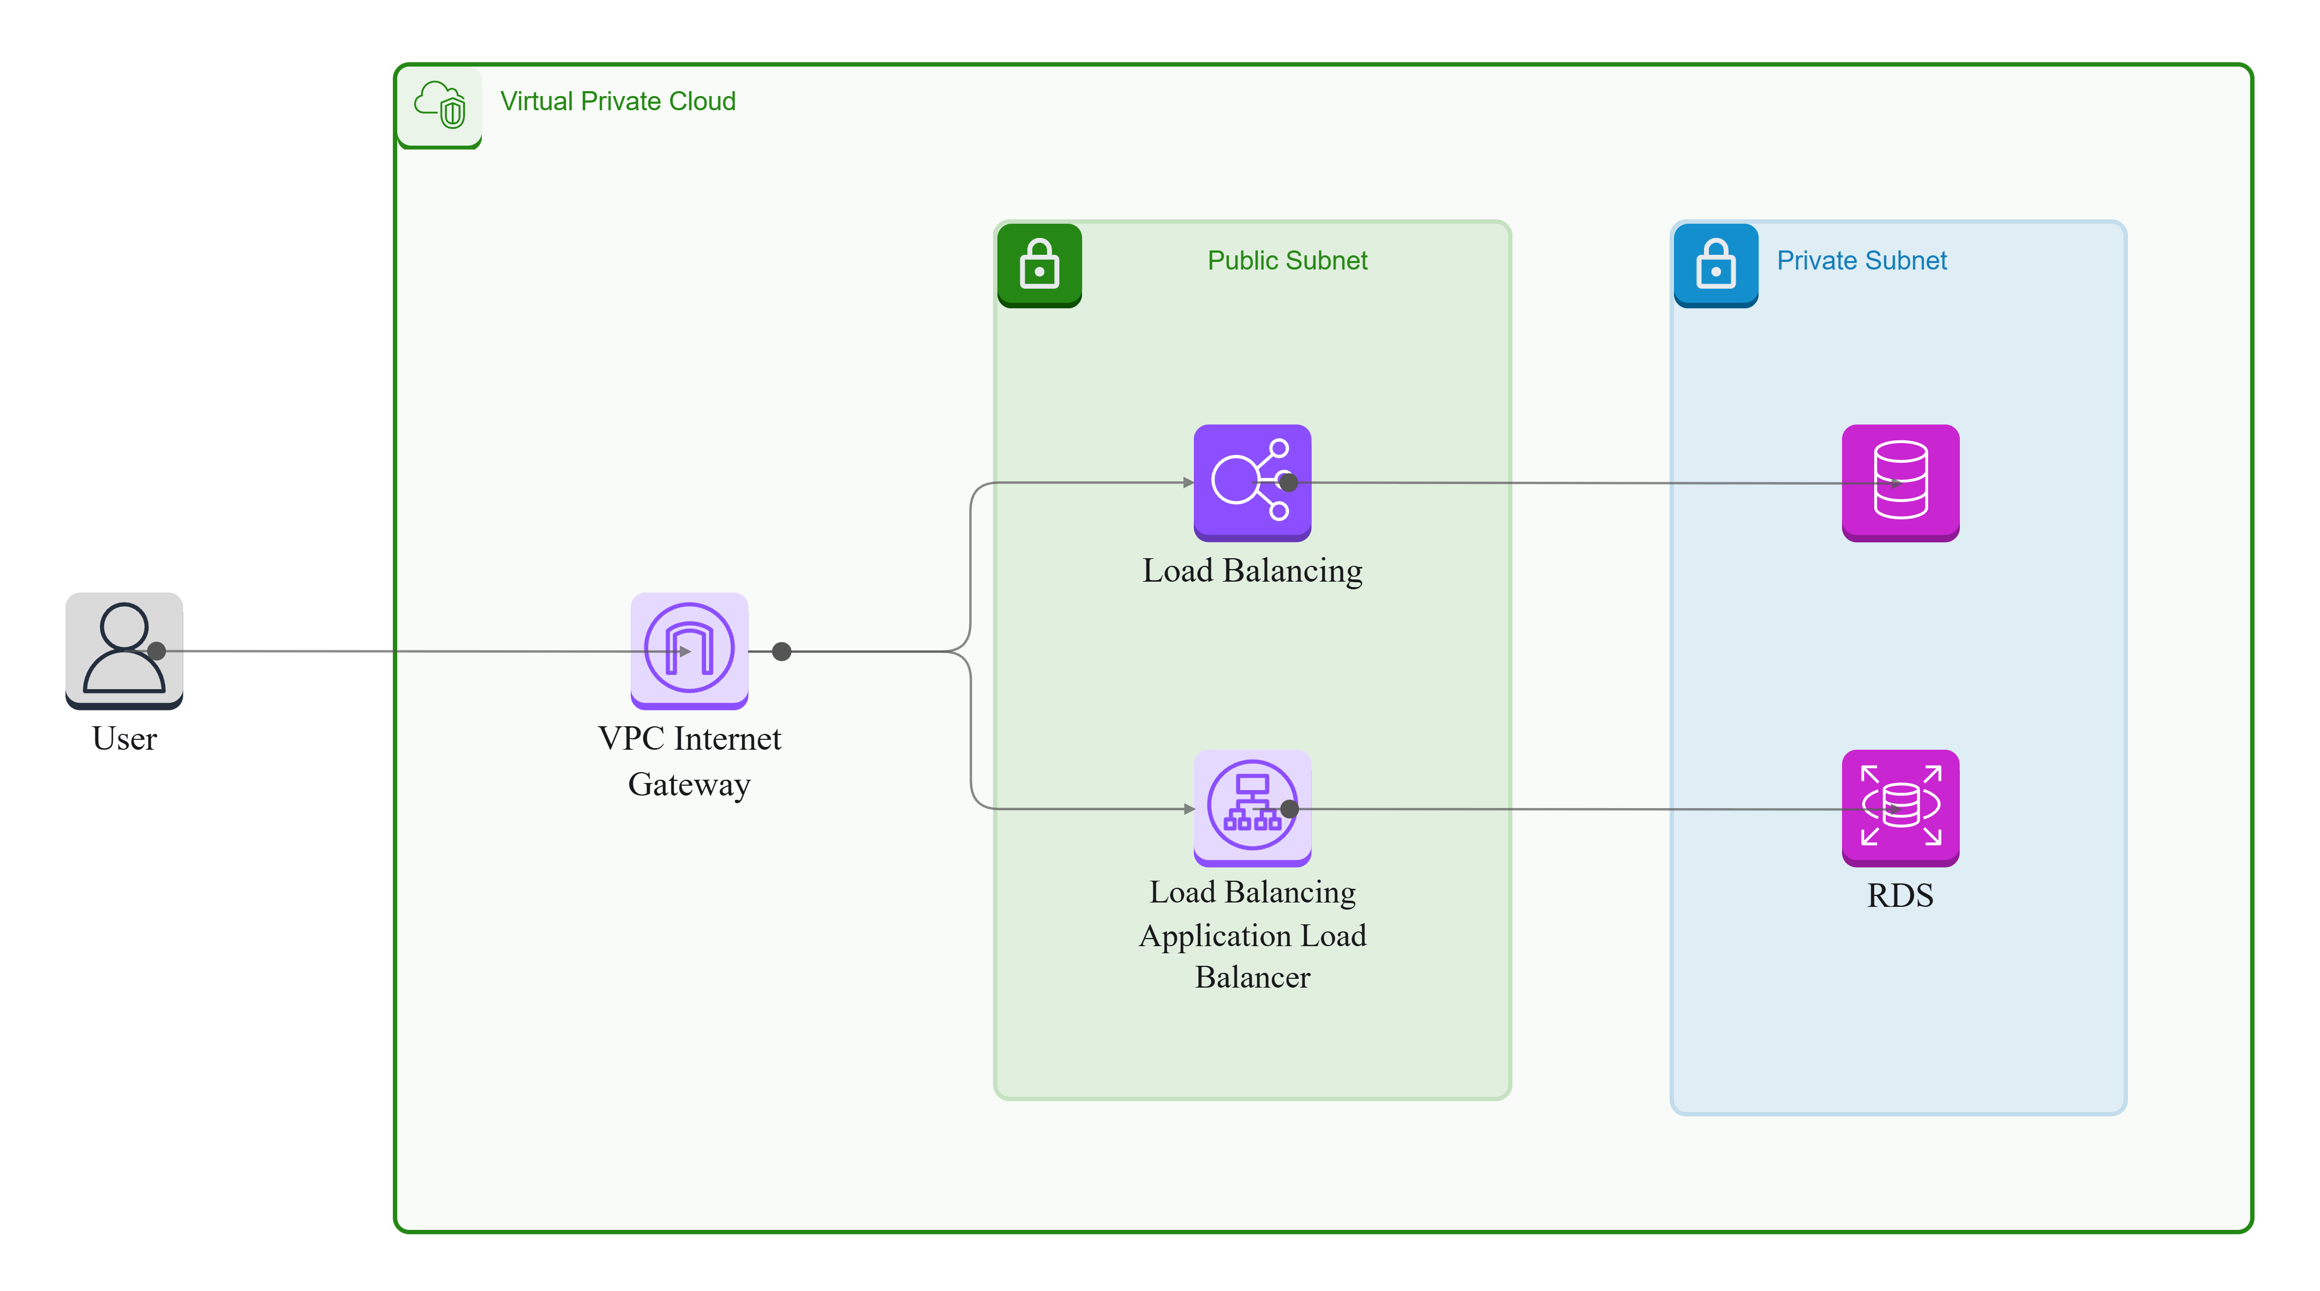Screen dimensions: 2320x1291
Task: Select the 'Virtual Private Cloud' label
Action: [618, 101]
